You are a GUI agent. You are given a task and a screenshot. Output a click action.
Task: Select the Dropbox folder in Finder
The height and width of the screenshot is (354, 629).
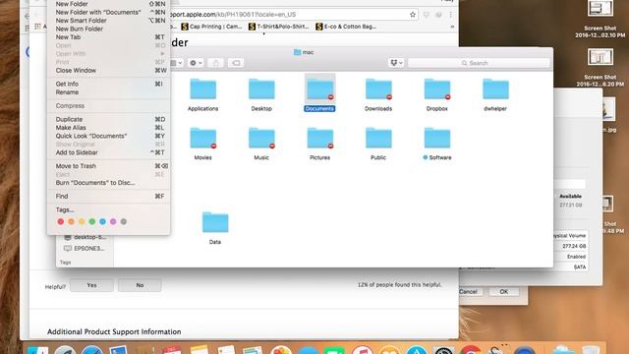pyautogui.click(x=436, y=89)
